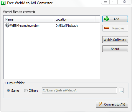The width and height of the screenshot is (132, 112).
Task: Click the output folder path field
Action: (80, 90)
